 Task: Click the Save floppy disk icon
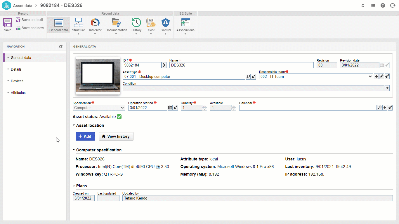point(8,23)
